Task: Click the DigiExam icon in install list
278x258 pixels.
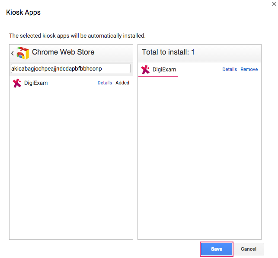Action: 145,70
